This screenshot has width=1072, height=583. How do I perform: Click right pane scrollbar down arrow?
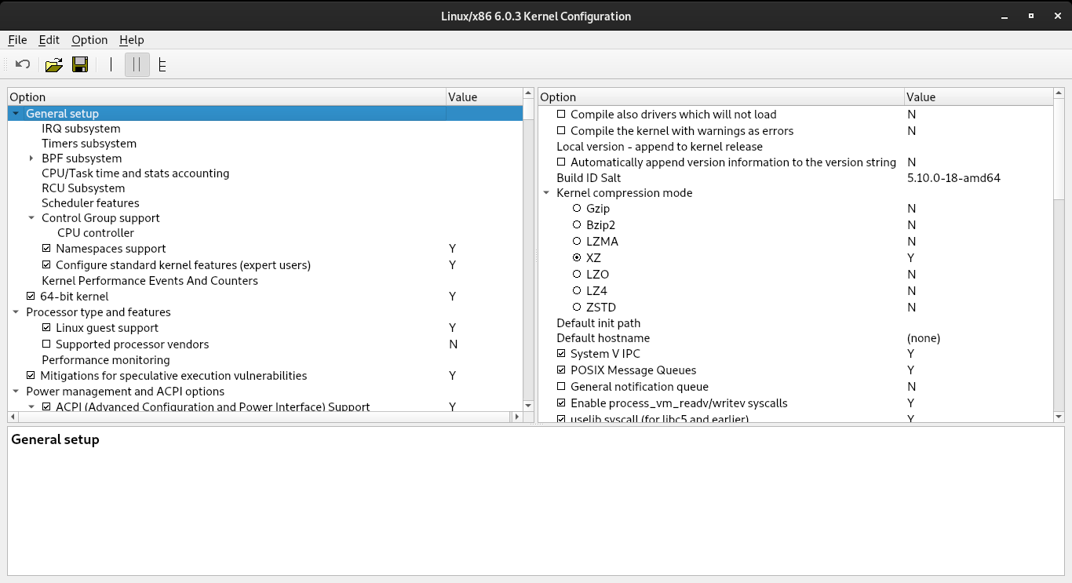(x=1058, y=417)
